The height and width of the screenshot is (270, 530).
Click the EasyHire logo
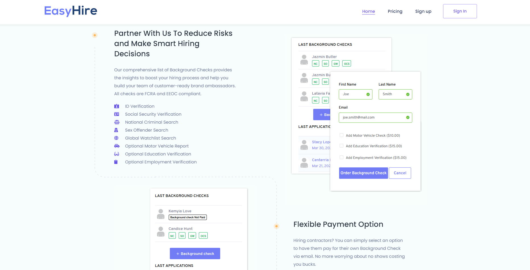[71, 11]
